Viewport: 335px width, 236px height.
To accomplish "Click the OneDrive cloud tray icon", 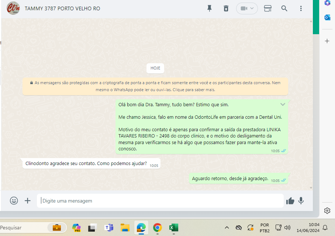I will pos(238,228).
